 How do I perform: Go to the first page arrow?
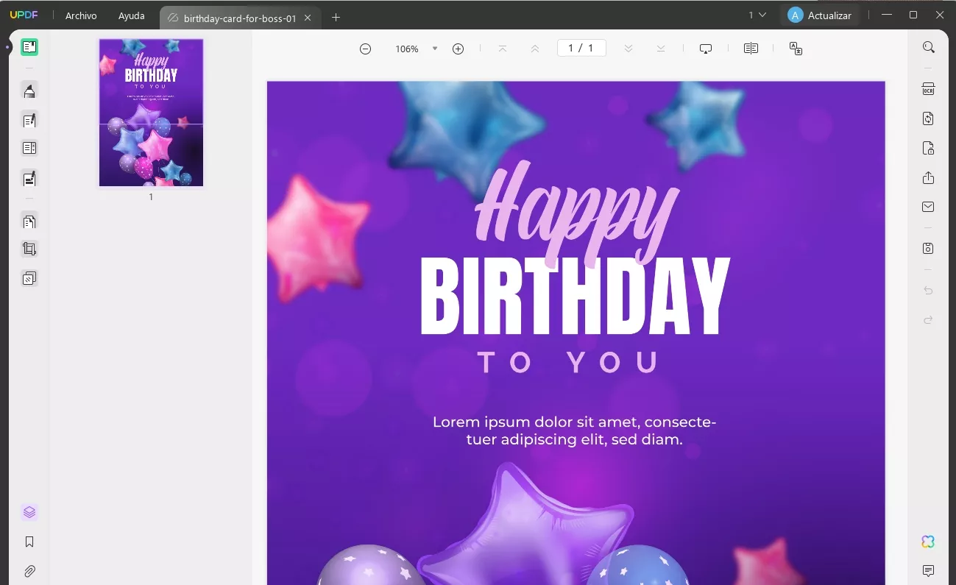click(x=503, y=49)
